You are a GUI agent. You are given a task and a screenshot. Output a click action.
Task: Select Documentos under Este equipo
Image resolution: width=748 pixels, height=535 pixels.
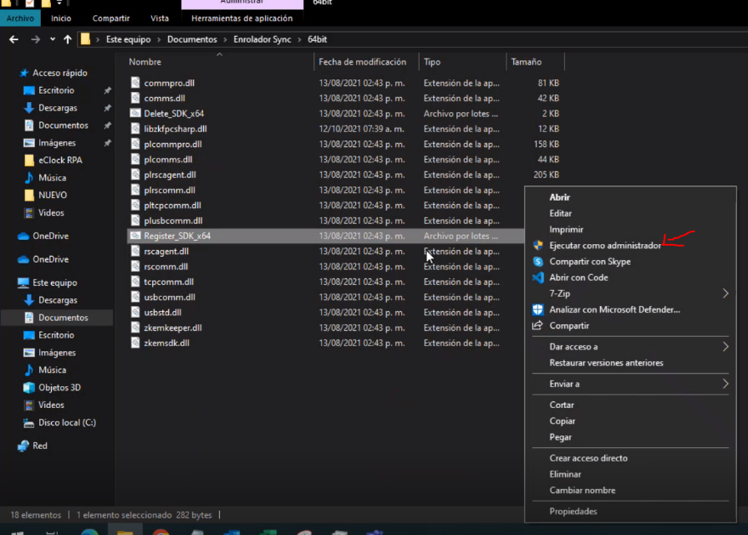[x=64, y=318]
